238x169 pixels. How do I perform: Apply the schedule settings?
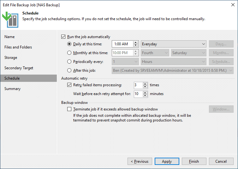[x=167, y=161]
